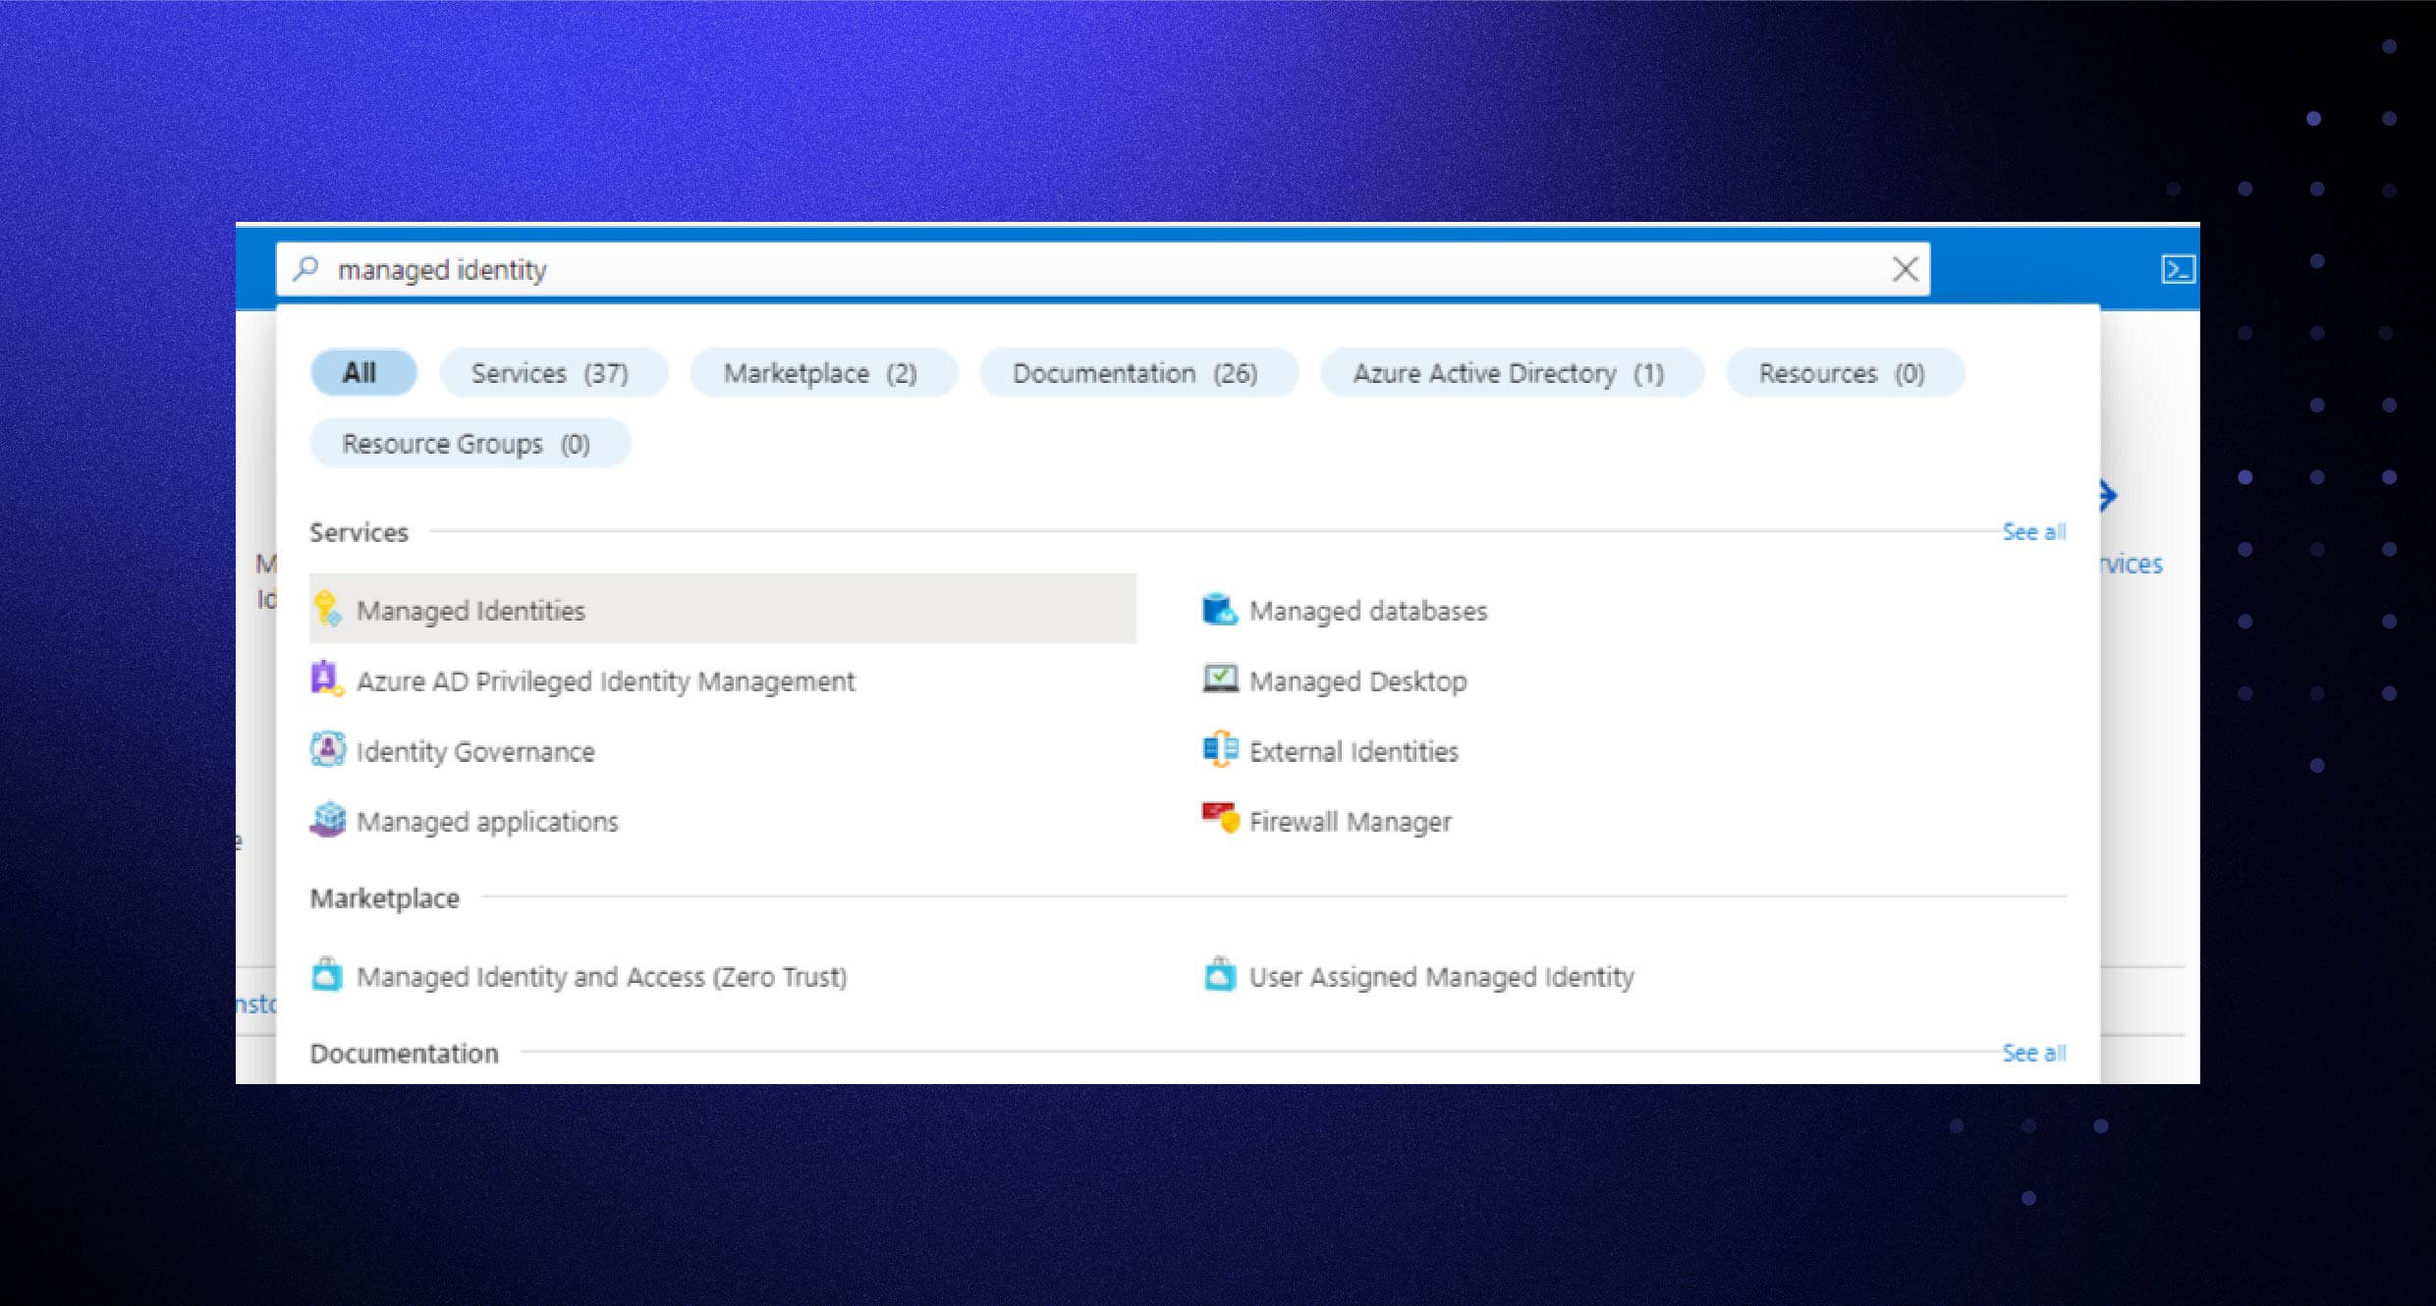Clear the managed identity search text
Screen dimensions: 2436x1306
click(x=1905, y=268)
